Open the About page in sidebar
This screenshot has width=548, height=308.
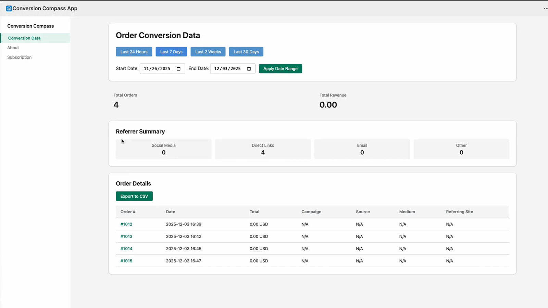pos(13,48)
